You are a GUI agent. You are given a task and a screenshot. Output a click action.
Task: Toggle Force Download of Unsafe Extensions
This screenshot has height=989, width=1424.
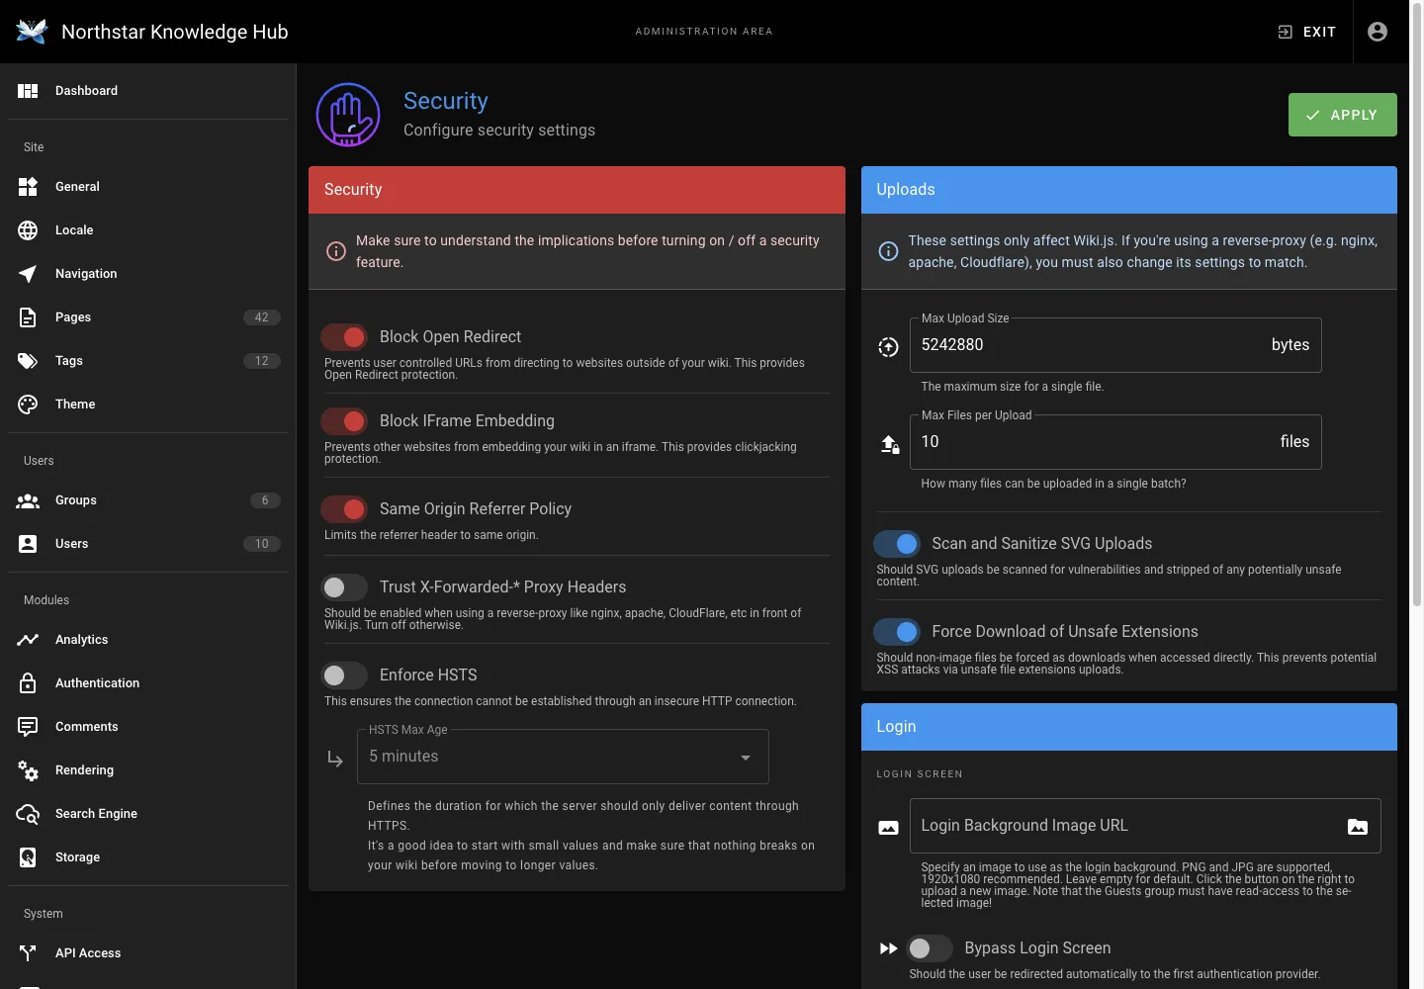coord(897,632)
